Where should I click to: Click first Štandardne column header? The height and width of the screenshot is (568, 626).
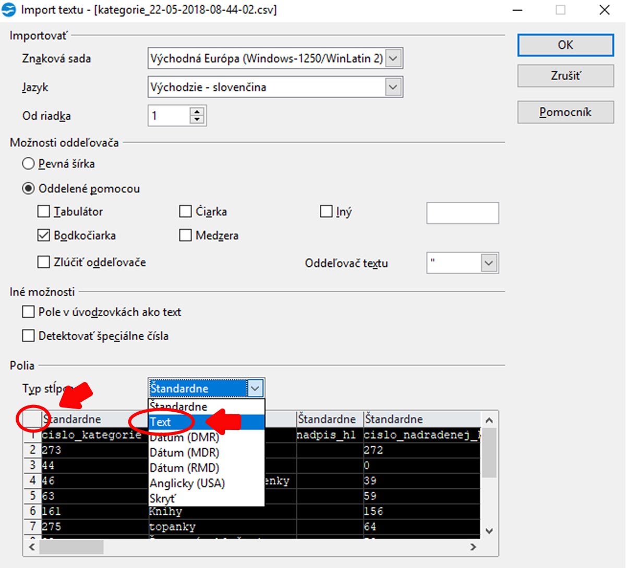tap(94, 419)
